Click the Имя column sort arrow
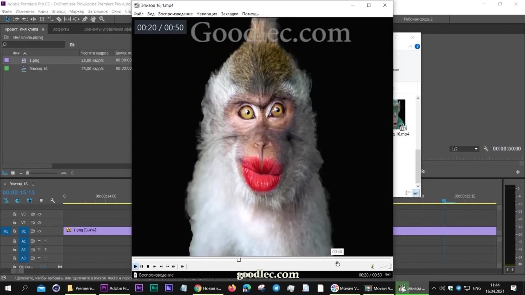 click(x=25, y=53)
